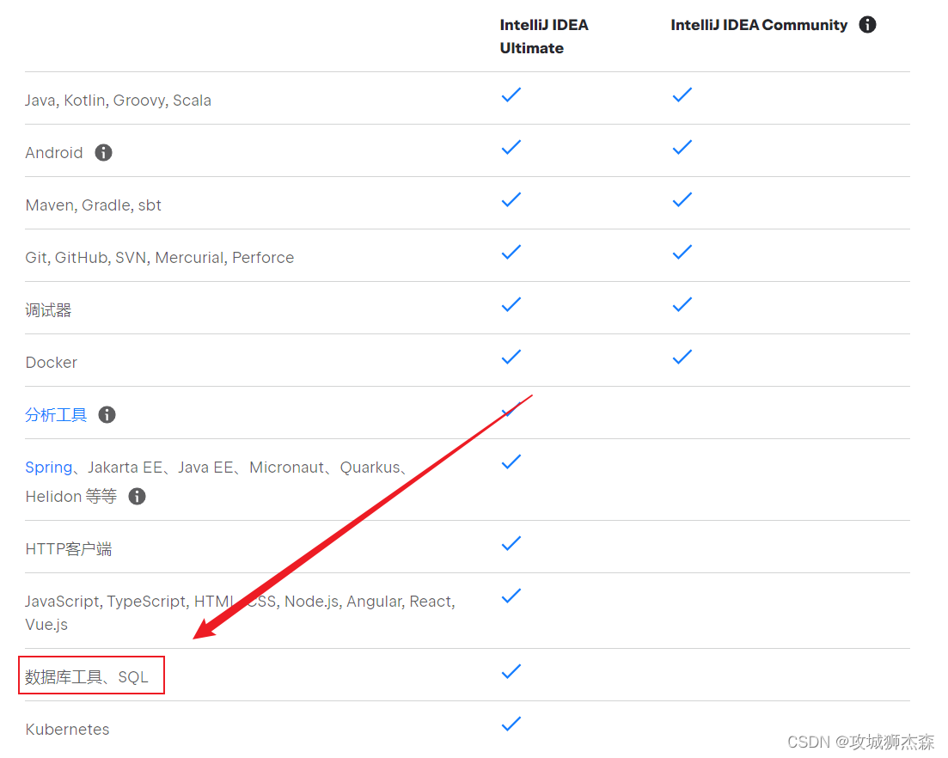Click Community checkmark in 调试器 row
Screen dimensions: 948x758
point(682,304)
